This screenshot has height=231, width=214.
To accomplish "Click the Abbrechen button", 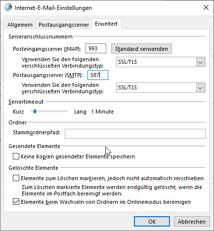I will [192, 222].
